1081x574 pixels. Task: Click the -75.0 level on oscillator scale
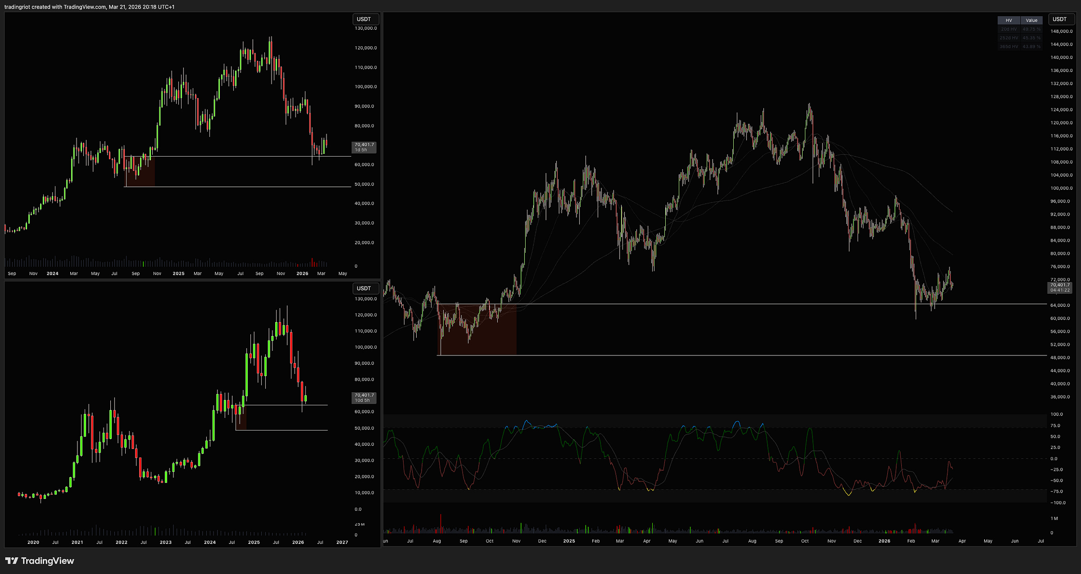coord(1057,492)
